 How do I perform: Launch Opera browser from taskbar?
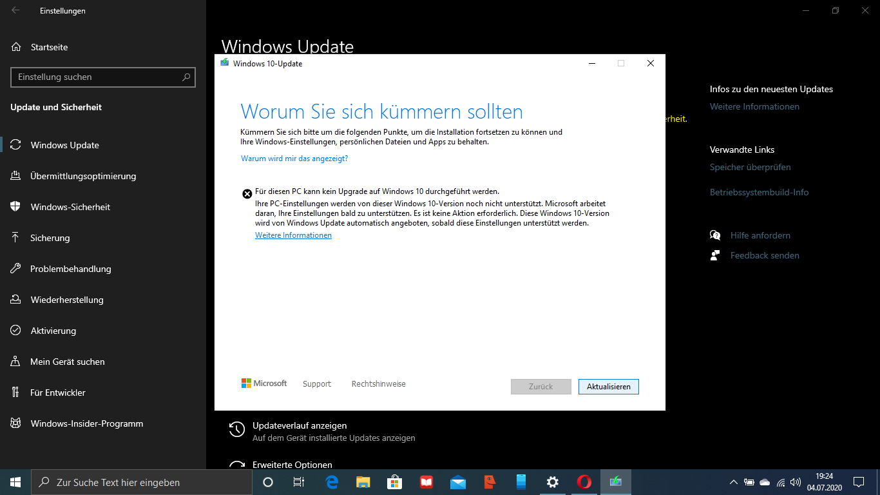584,482
